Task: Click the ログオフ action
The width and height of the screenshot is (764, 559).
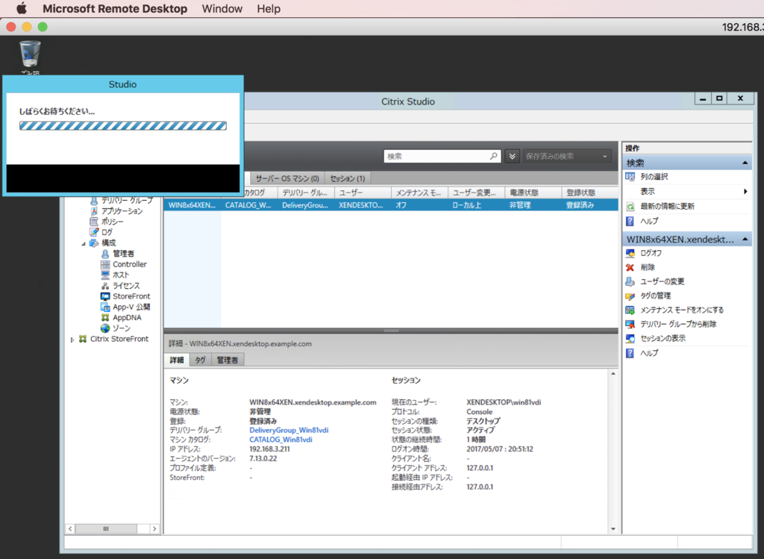Action: pyautogui.click(x=651, y=253)
